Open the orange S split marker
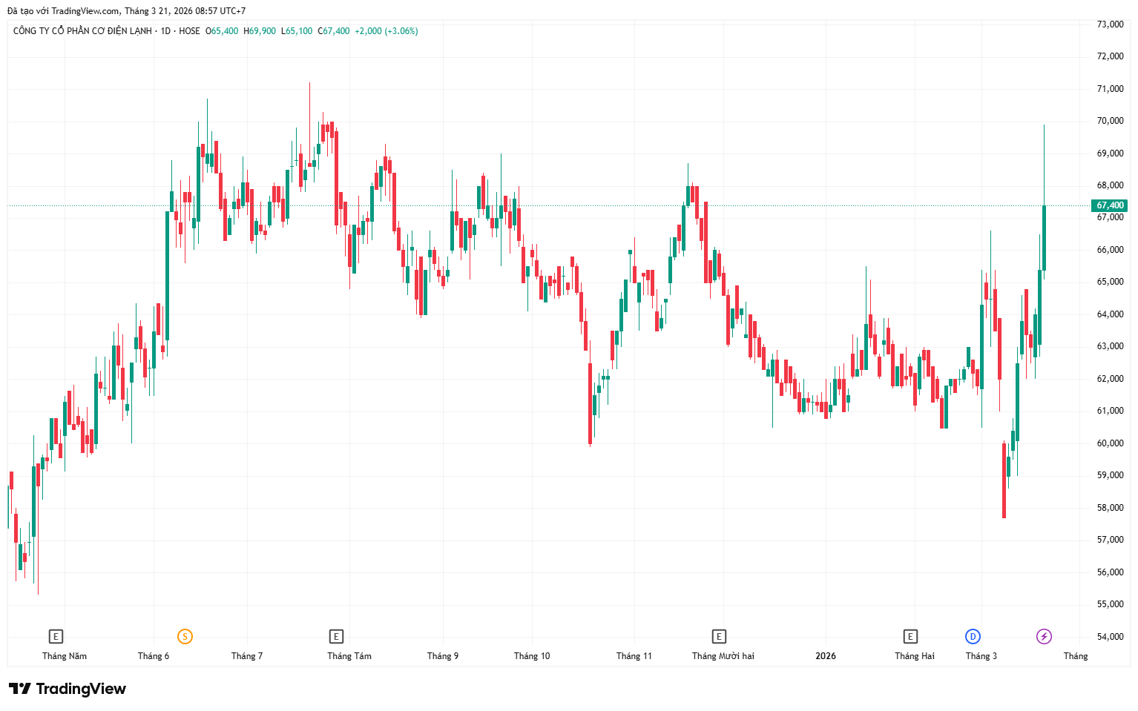This screenshot has width=1138, height=711. coord(185,636)
